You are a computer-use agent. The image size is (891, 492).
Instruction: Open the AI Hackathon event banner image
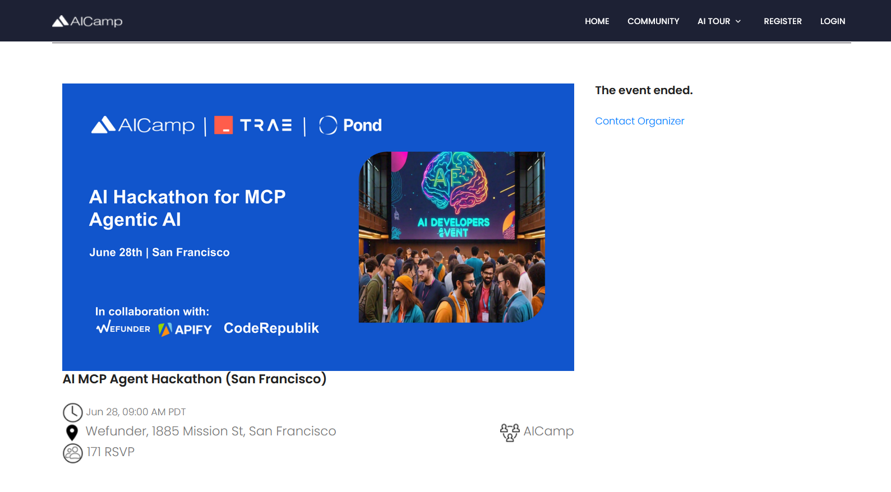tap(318, 227)
